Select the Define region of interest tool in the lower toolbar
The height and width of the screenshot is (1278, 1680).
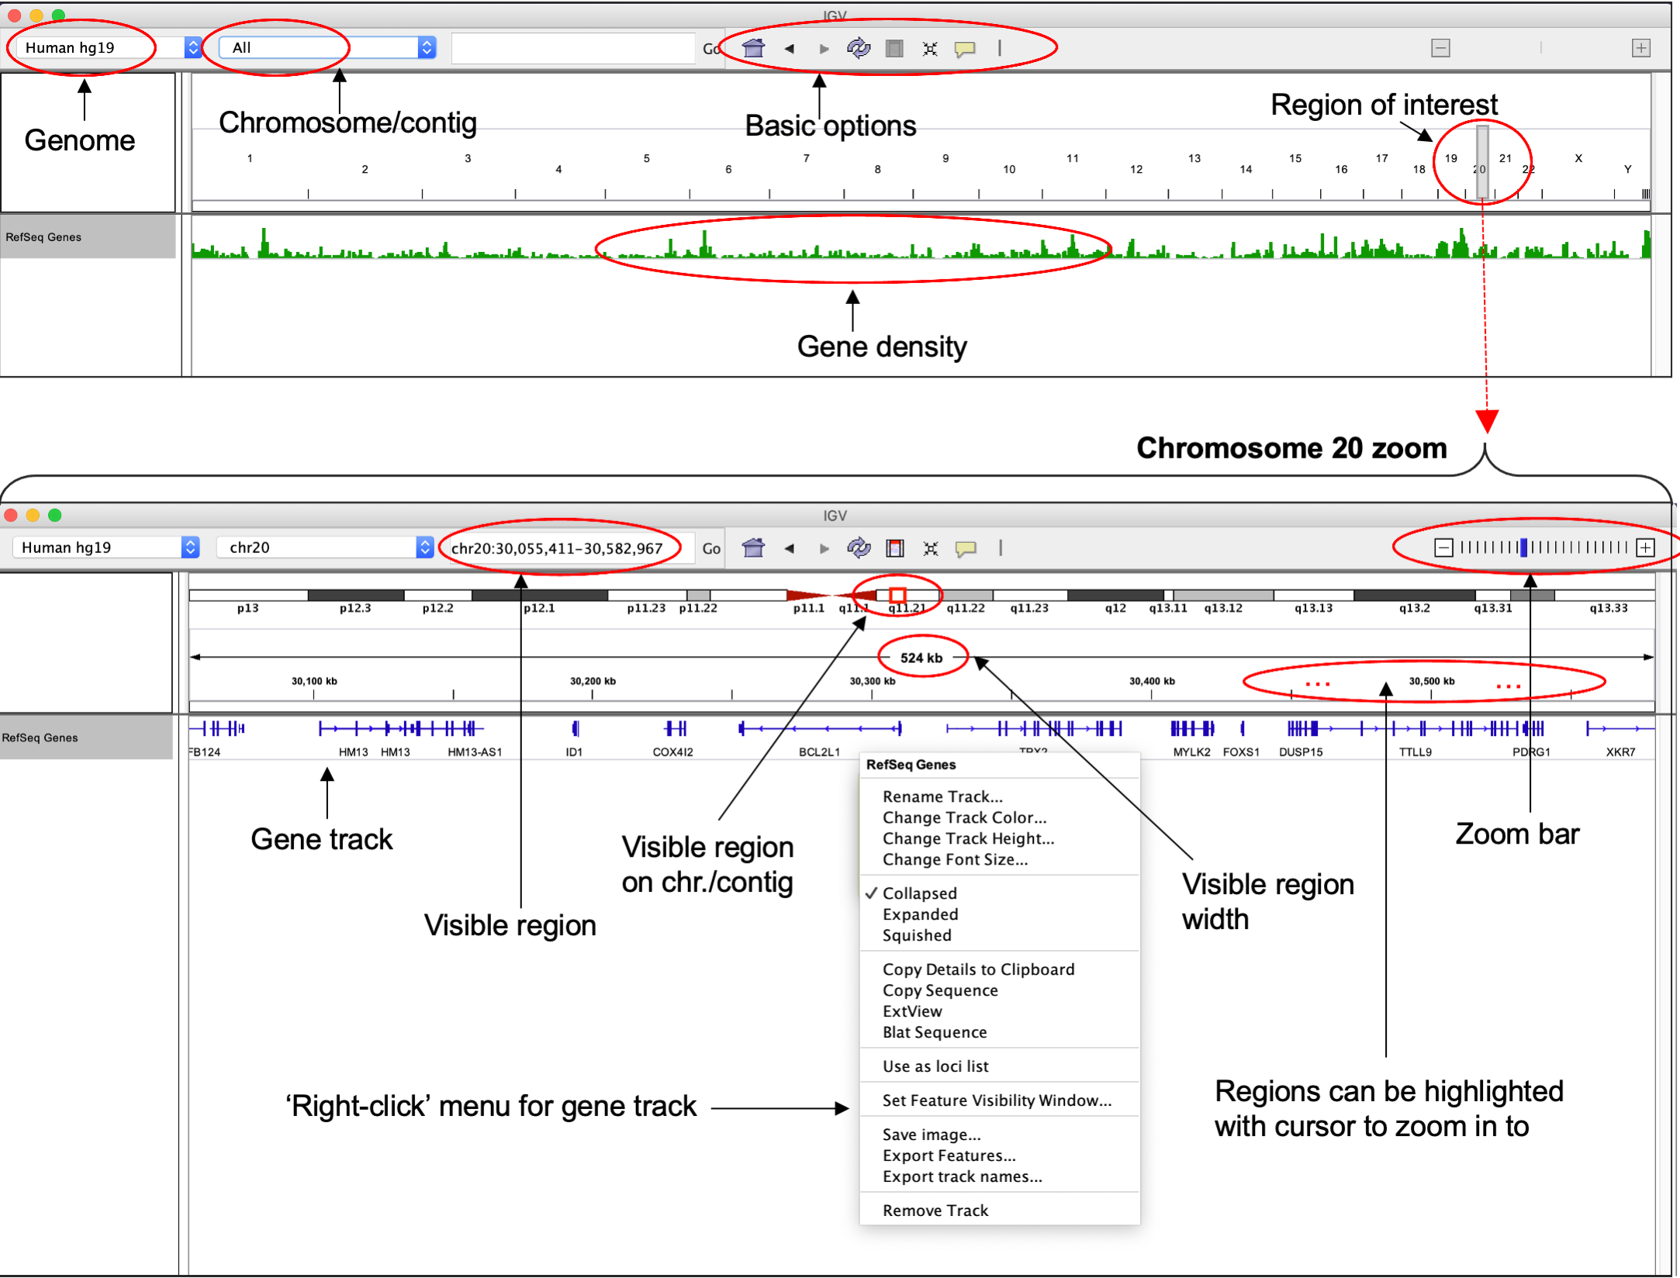(894, 548)
